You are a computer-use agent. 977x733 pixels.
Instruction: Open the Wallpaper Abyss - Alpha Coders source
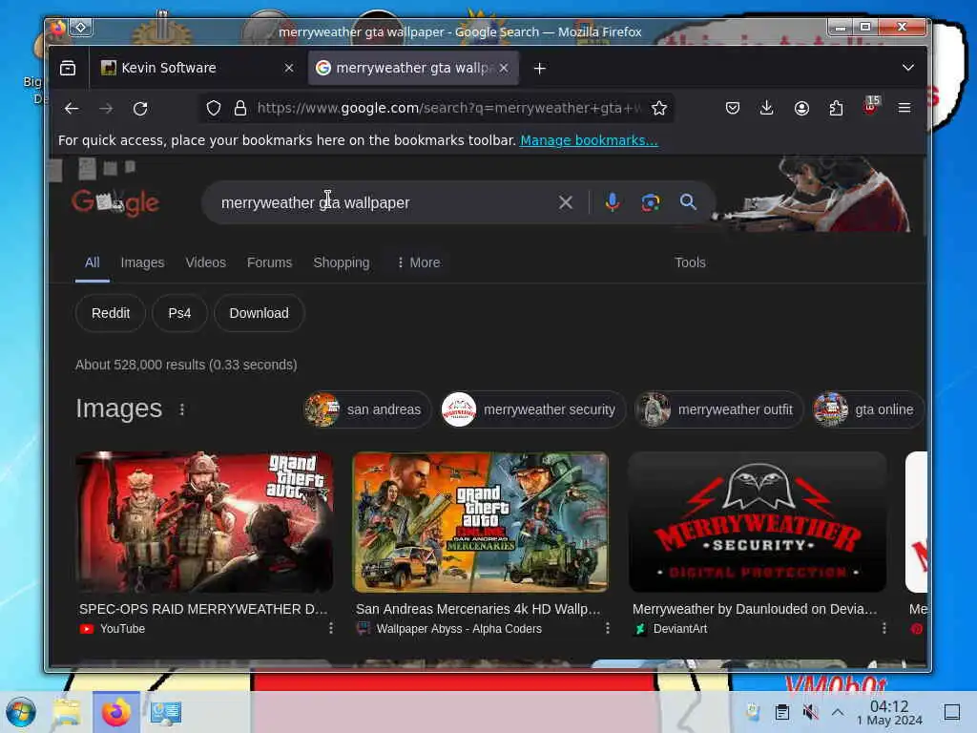(459, 629)
